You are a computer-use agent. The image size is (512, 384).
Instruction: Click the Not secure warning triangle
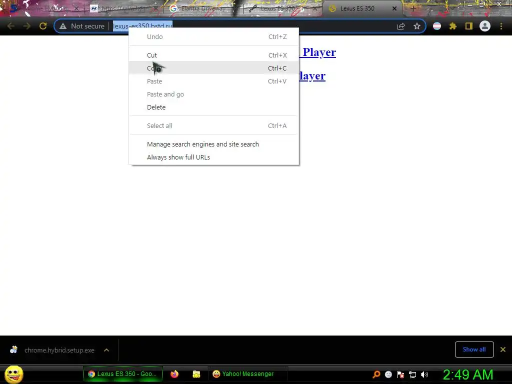63,26
